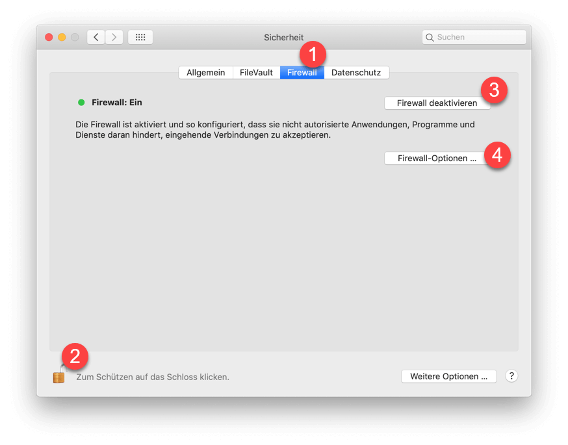
Task: Click the back navigation arrow
Action: point(95,37)
